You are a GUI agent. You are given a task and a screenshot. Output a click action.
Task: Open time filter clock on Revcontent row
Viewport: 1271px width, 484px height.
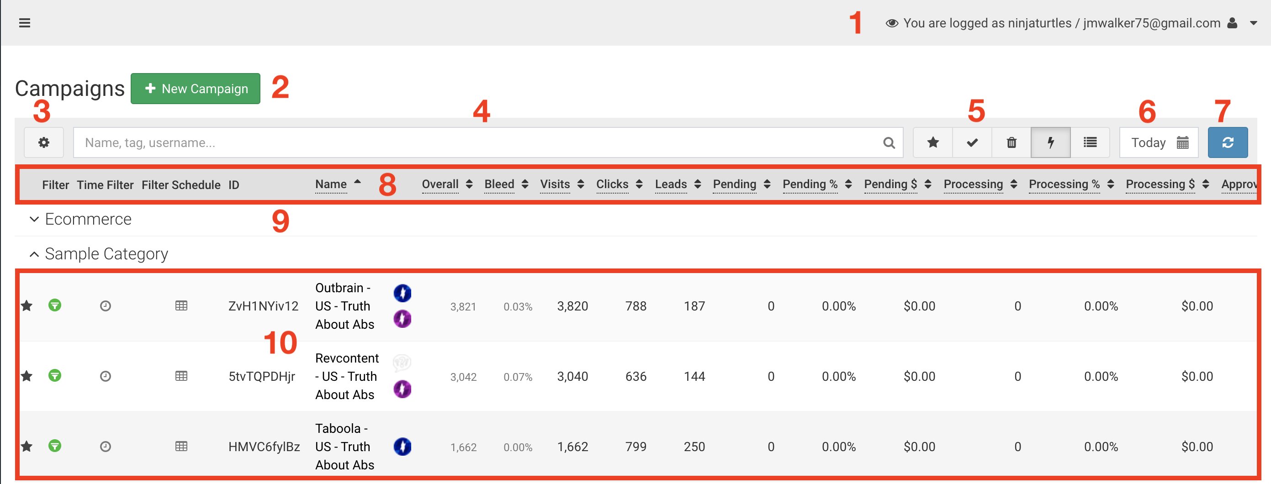pos(105,376)
